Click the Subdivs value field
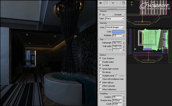172x106 pixels. pos(117,97)
